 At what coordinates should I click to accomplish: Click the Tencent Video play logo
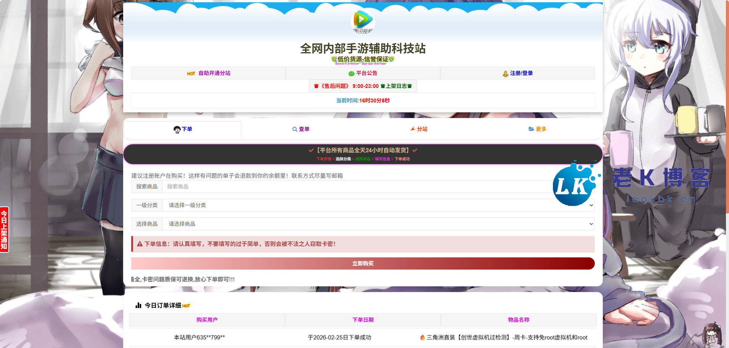(363, 22)
